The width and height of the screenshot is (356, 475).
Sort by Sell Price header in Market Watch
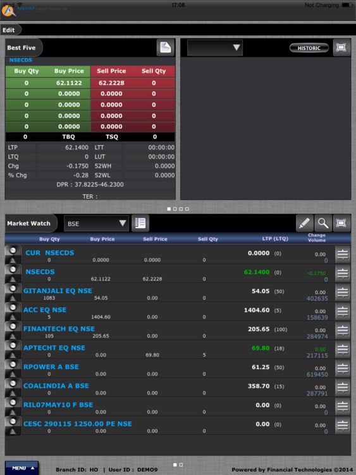(155, 239)
